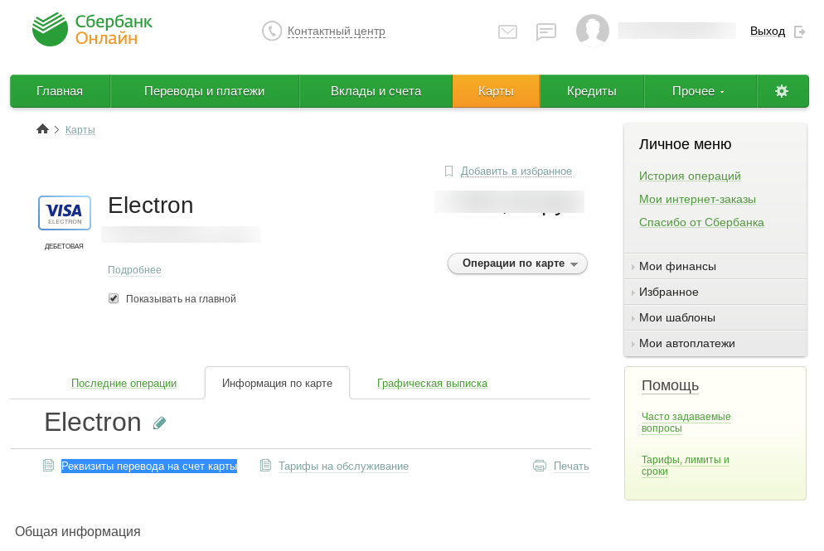
Task: Expand the Избранное section
Action: (715, 292)
